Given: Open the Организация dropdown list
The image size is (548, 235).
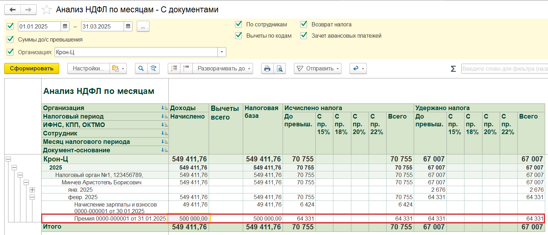Looking at the screenshot, I should click(x=222, y=52).
